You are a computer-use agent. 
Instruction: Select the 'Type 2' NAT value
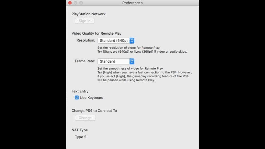click(x=81, y=137)
